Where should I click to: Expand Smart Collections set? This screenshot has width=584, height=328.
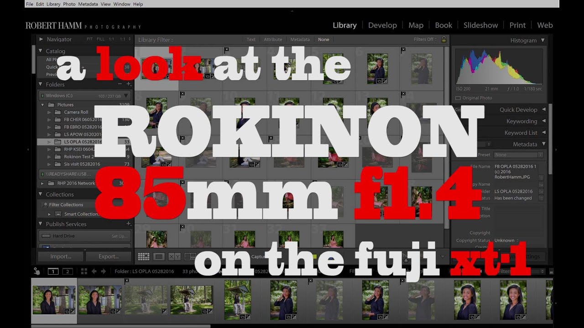point(50,214)
